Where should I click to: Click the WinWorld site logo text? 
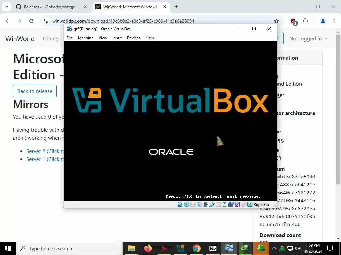[20, 39]
